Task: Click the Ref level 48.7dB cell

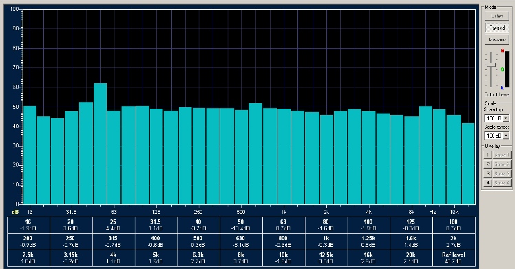Action: [x=454, y=258]
